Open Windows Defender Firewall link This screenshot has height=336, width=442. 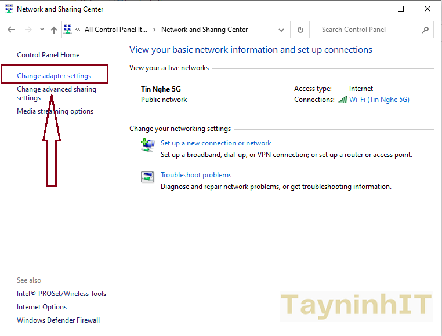coord(58,320)
